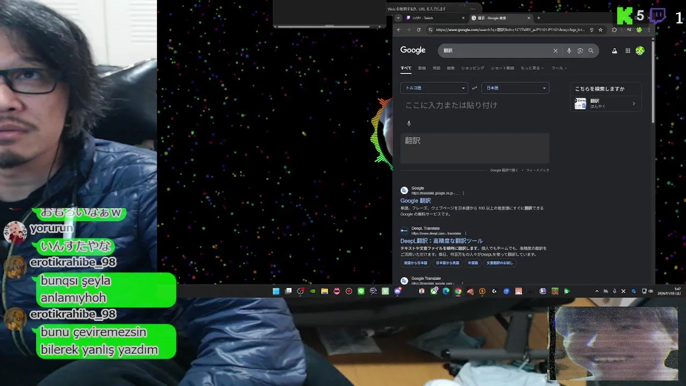Click the 英語から日本語 chip
The height and width of the screenshot is (386, 686).
tap(416, 263)
